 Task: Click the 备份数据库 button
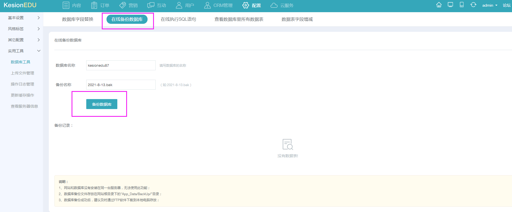point(102,104)
